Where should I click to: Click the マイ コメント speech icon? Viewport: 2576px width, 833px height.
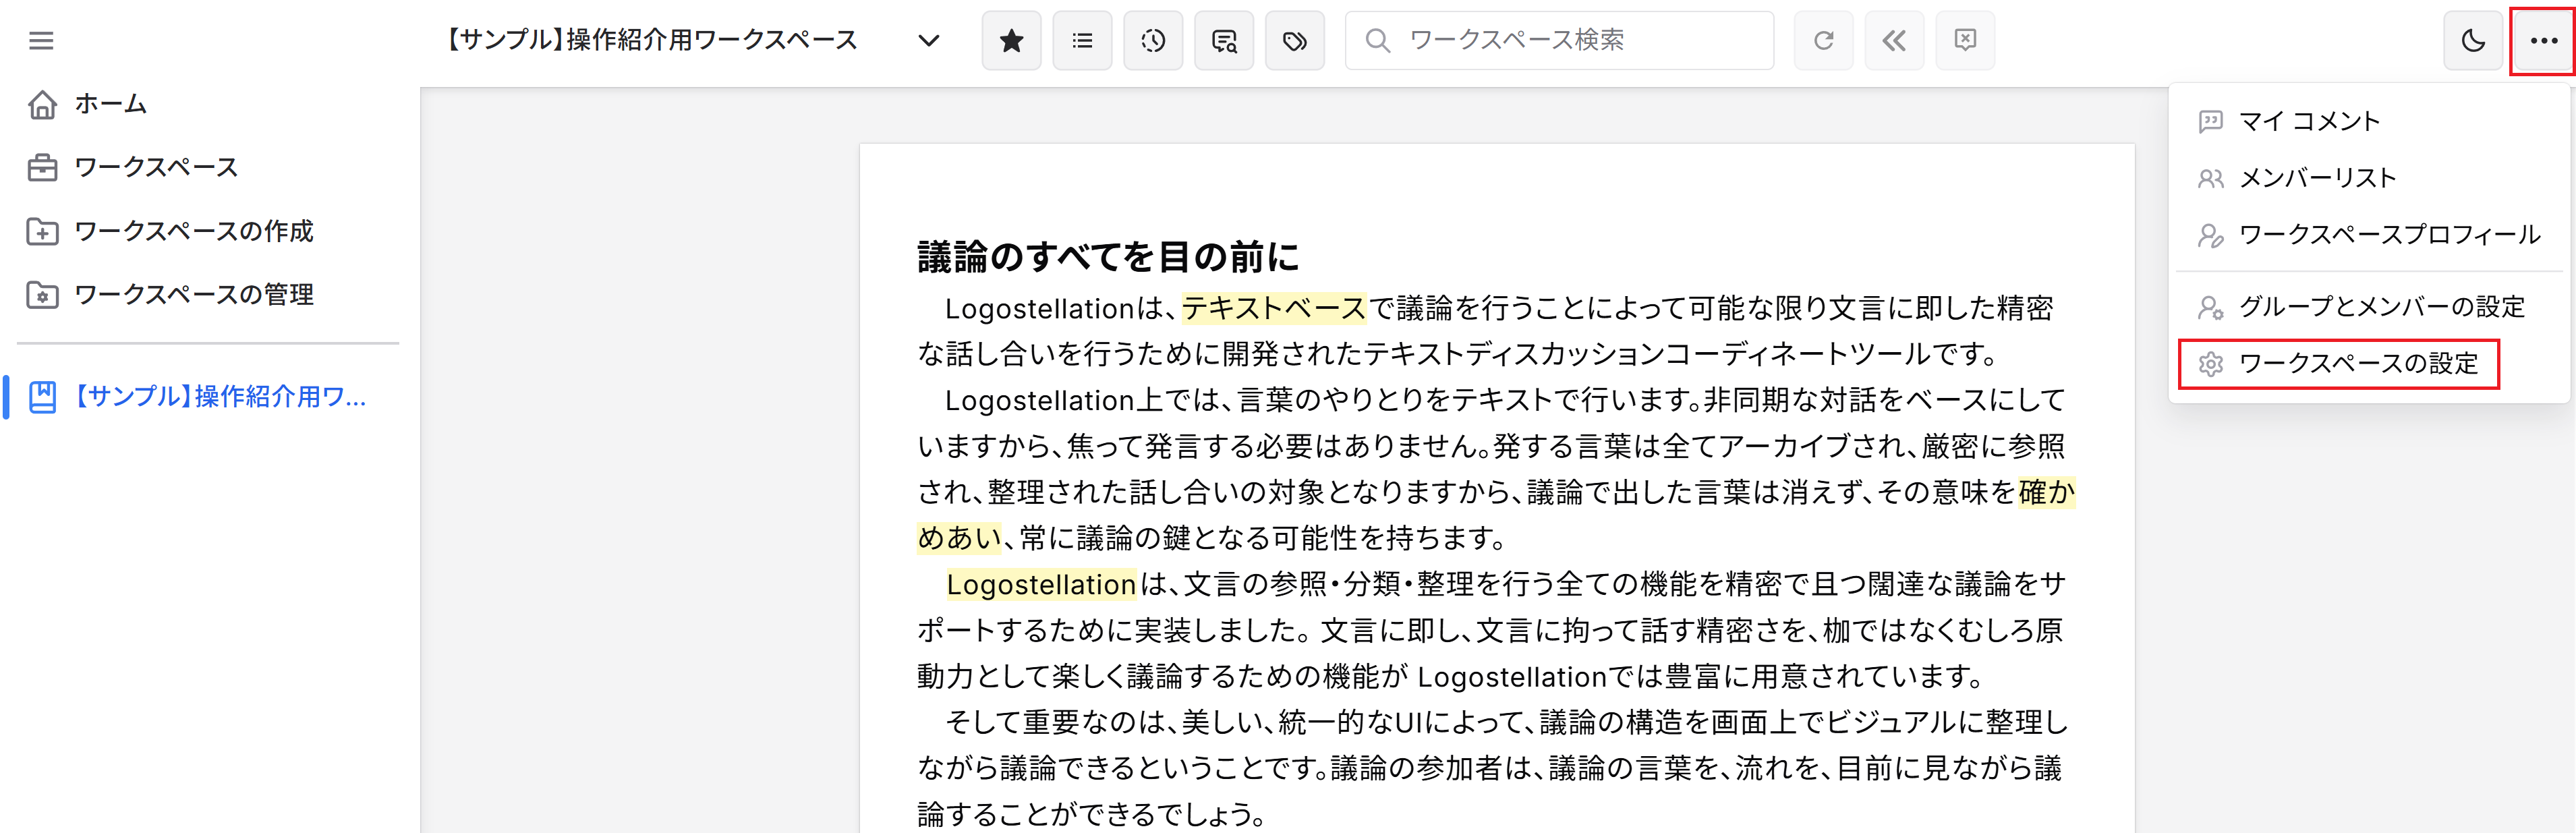(x=2210, y=122)
